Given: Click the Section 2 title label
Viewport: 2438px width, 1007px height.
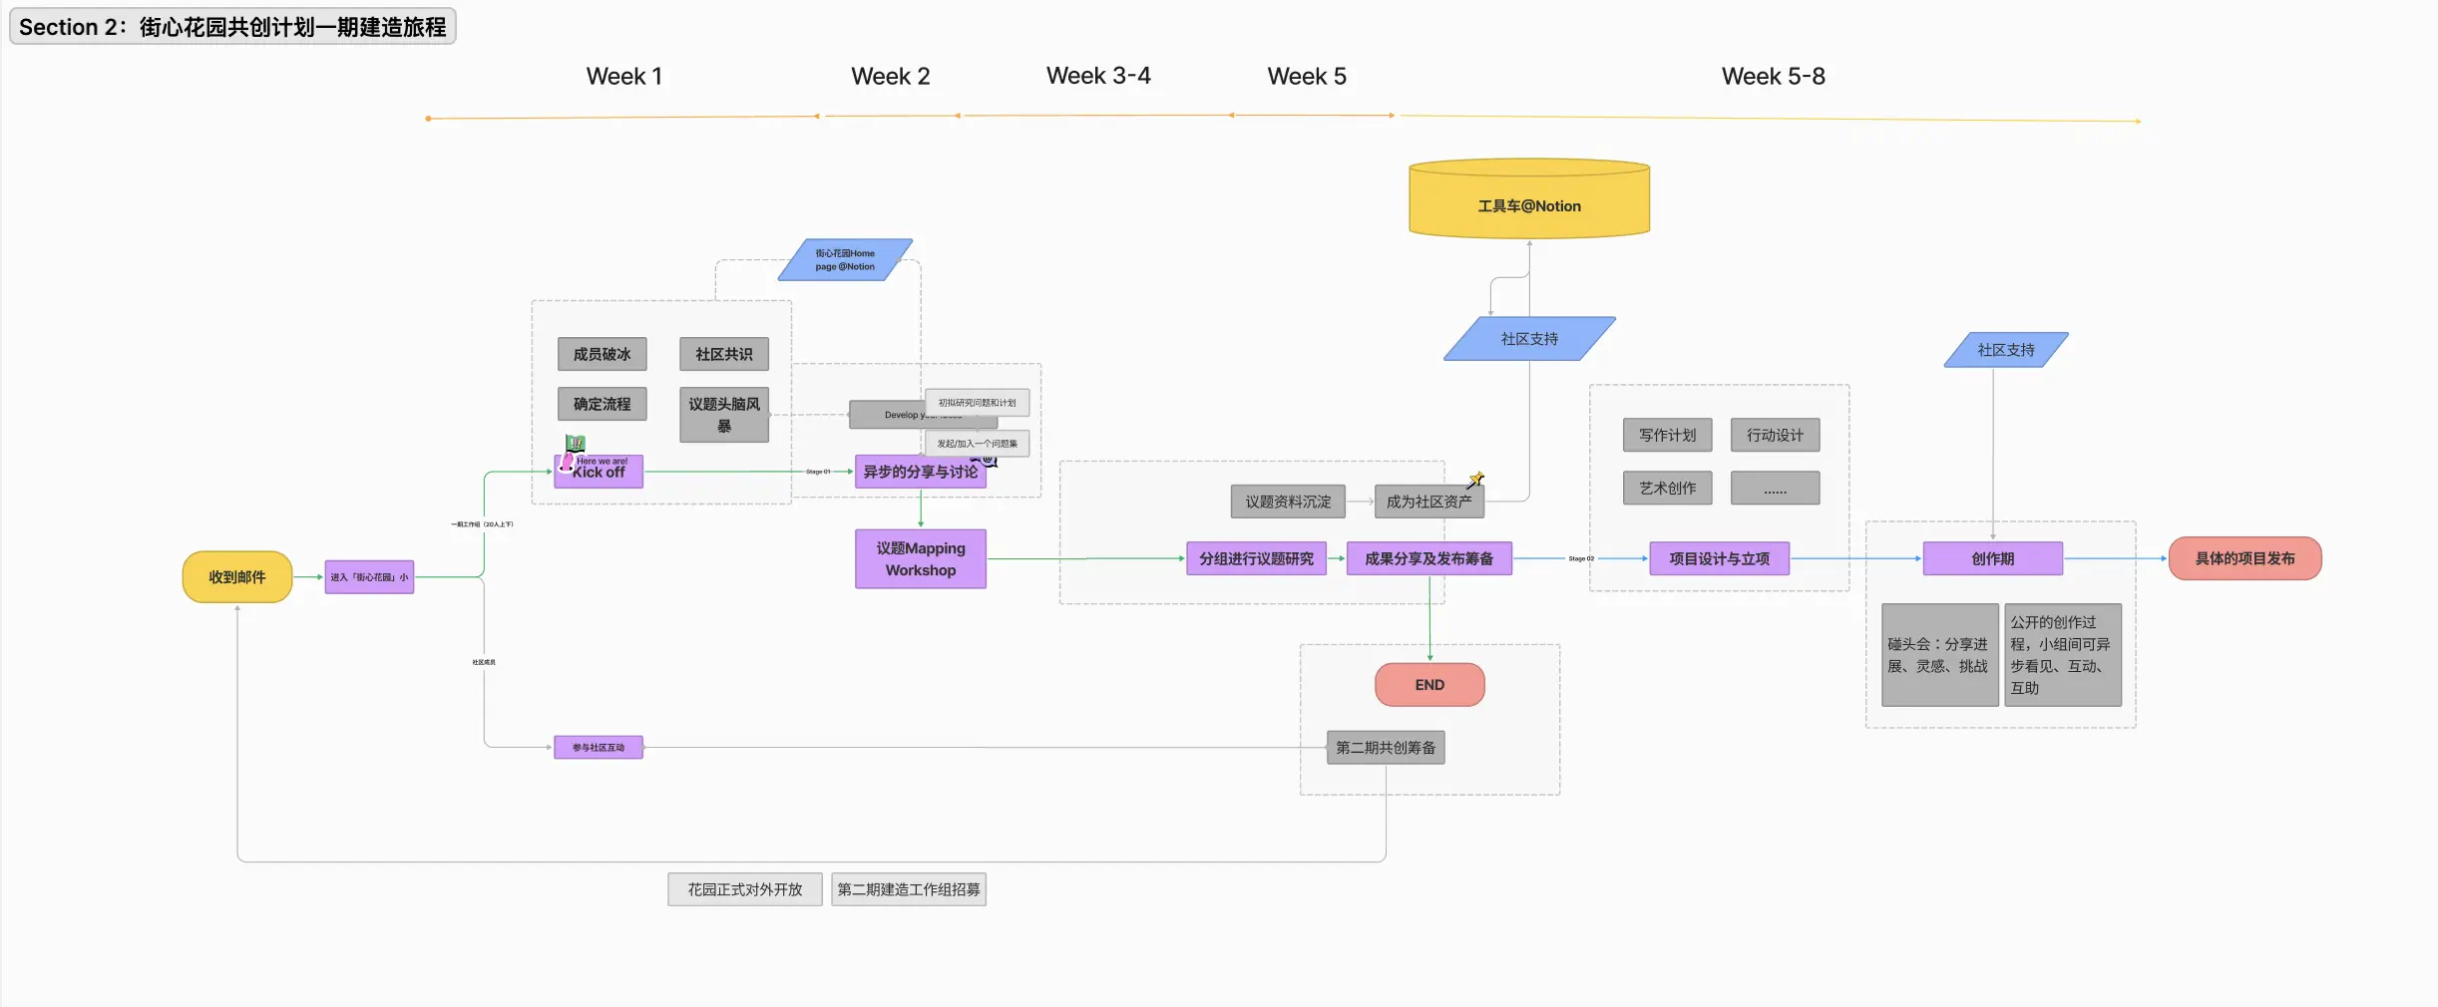Looking at the screenshot, I should pyautogui.click(x=232, y=27).
